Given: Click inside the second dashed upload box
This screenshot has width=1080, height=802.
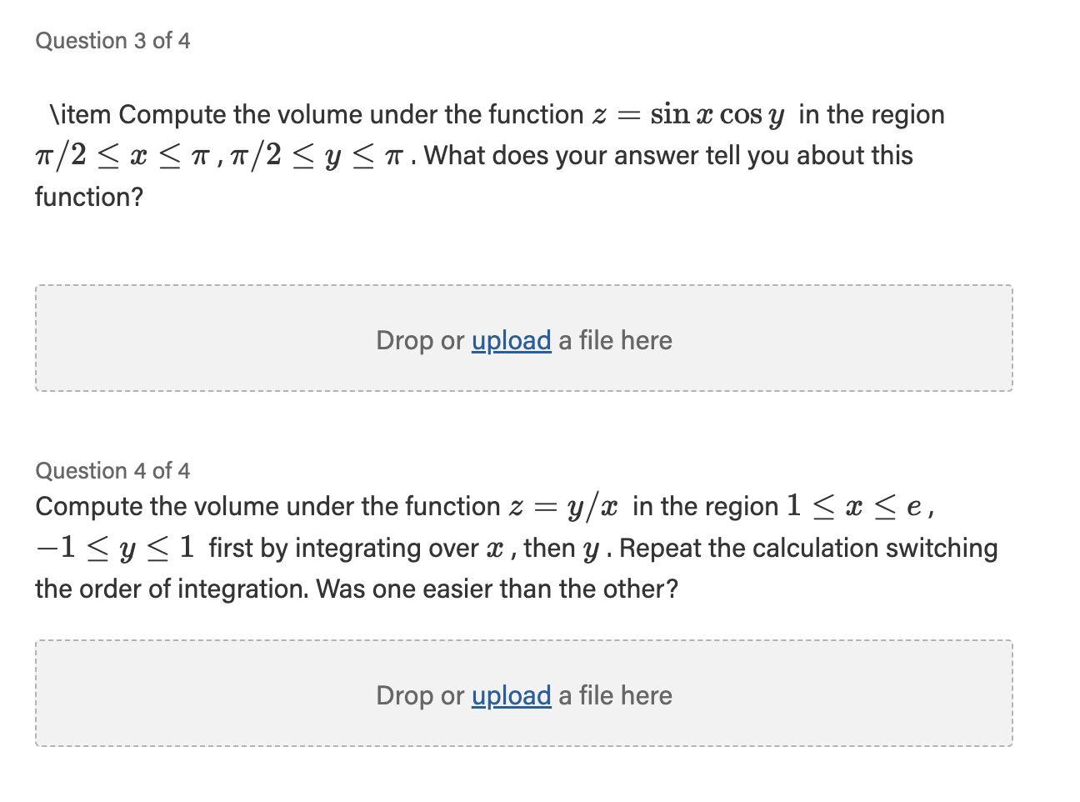Looking at the screenshot, I should (x=523, y=693).
